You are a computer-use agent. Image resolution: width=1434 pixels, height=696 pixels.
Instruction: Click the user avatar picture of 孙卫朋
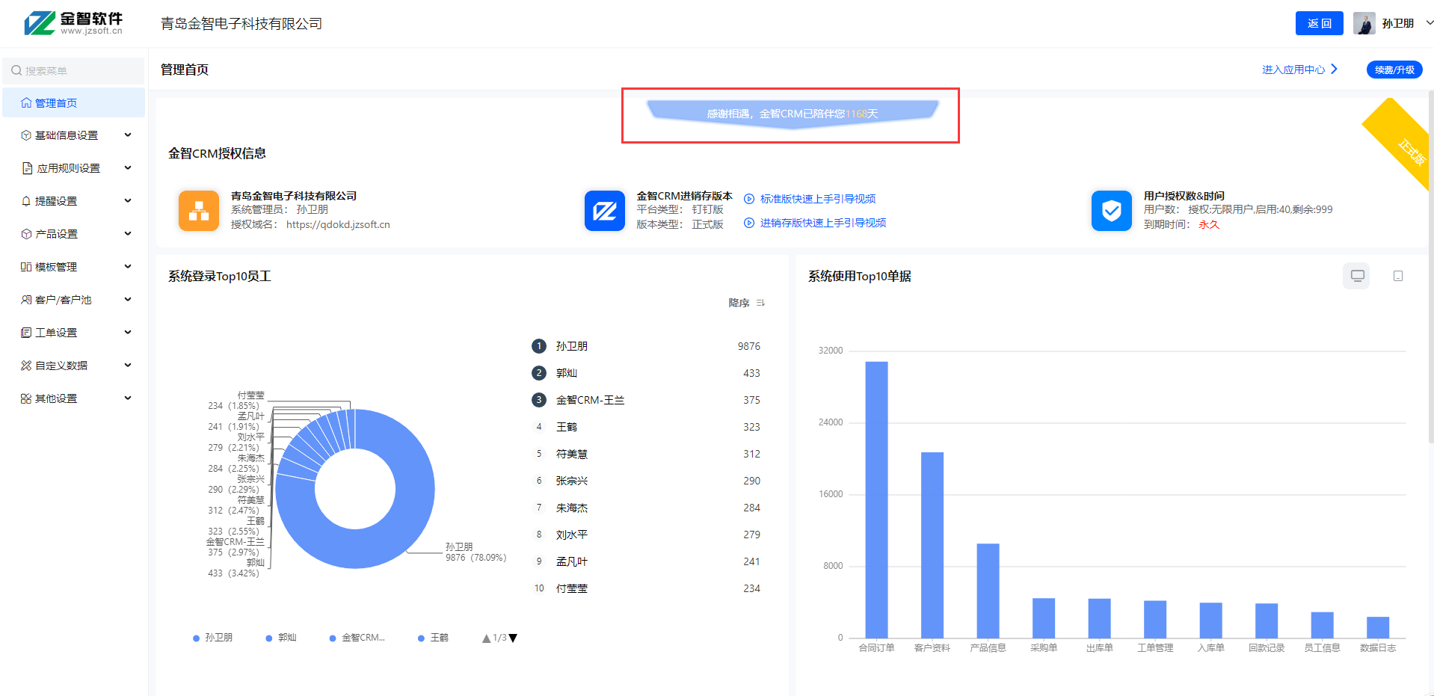(1364, 23)
